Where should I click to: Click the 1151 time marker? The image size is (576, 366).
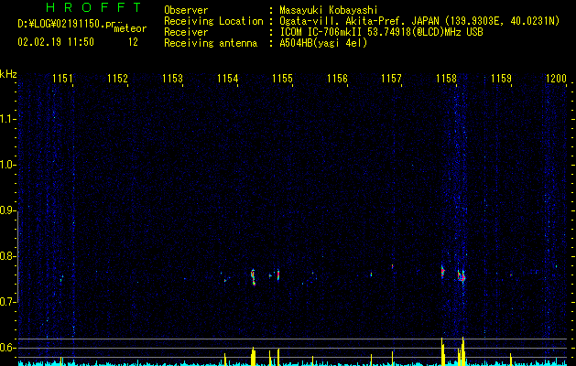[62, 78]
